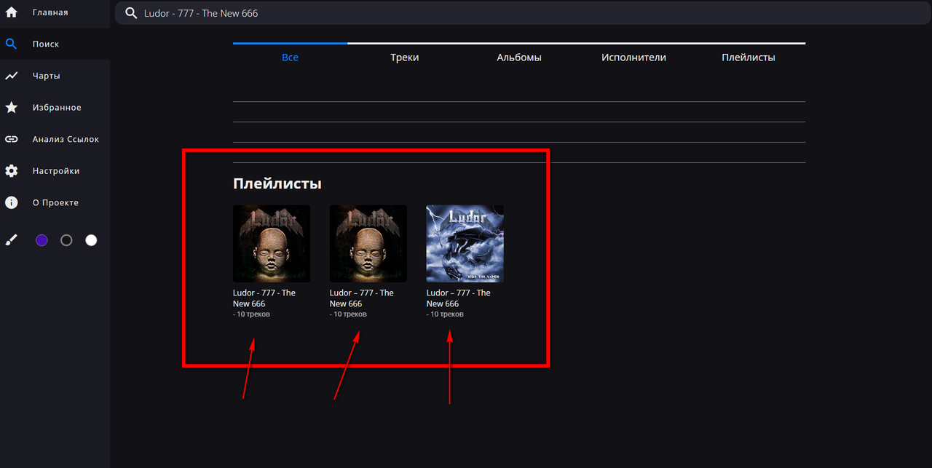The image size is (932, 468).
Task: Switch to the Все tab
Action: (x=290, y=57)
